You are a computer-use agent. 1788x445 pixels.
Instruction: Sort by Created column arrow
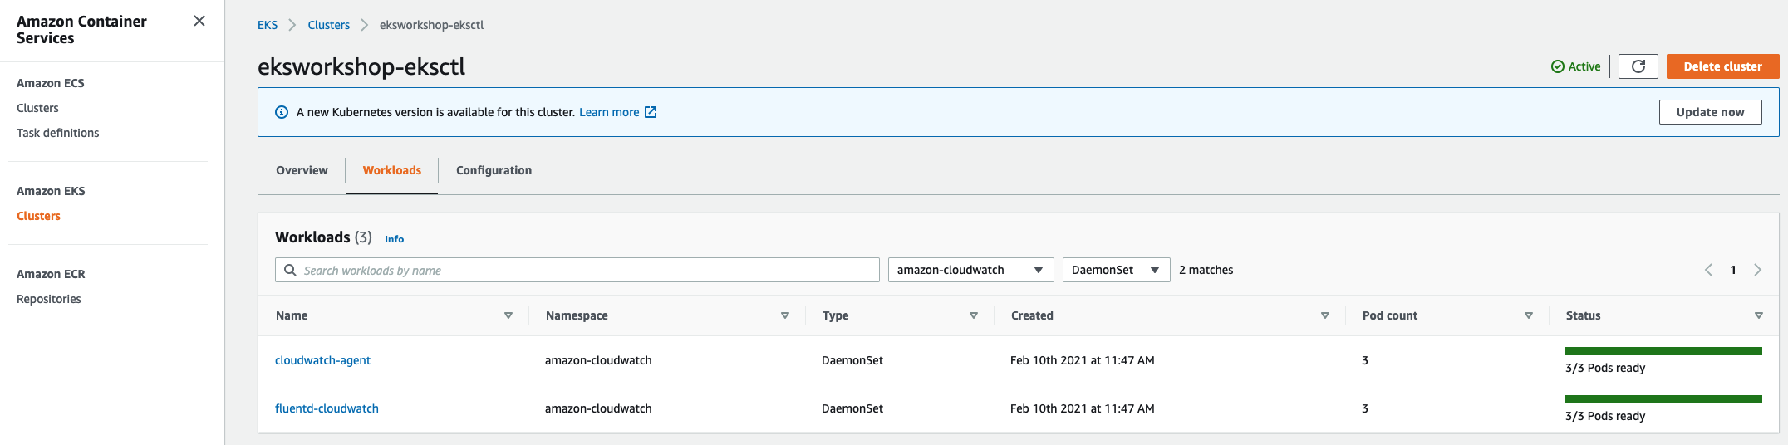(x=1325, y=315)
